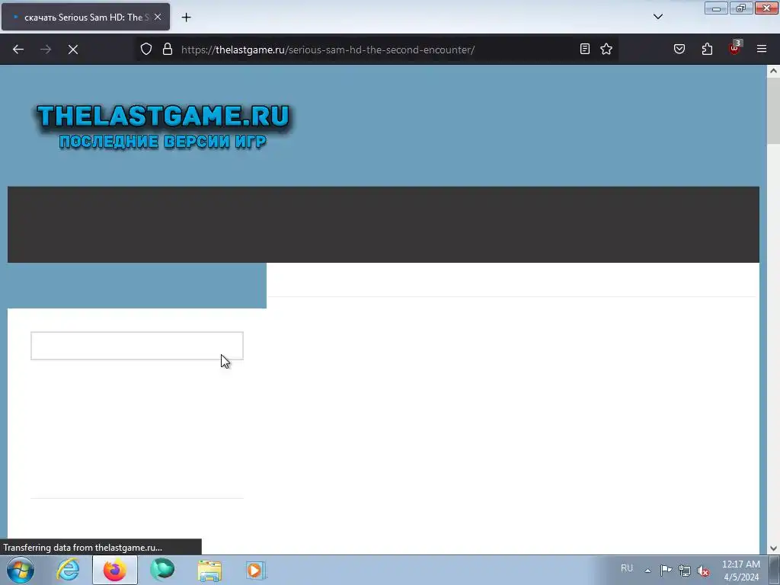The height and width of the screenshot is (585, 780).
Task: Toggle reader view icon
Action: 585,49
